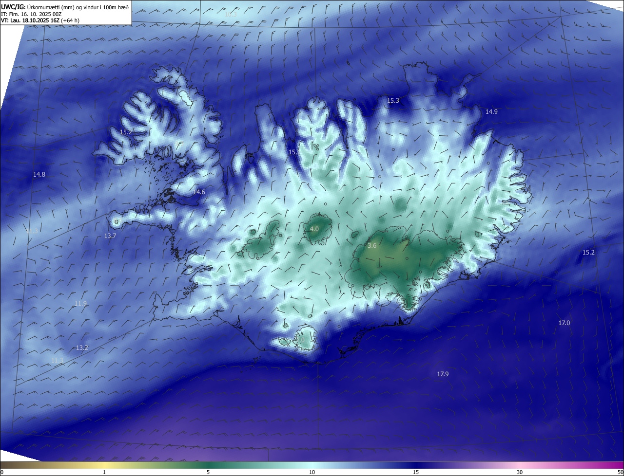The image size is (624, 476).
Task: Click the '10' label on the colour scale
Action: [312, 472]
